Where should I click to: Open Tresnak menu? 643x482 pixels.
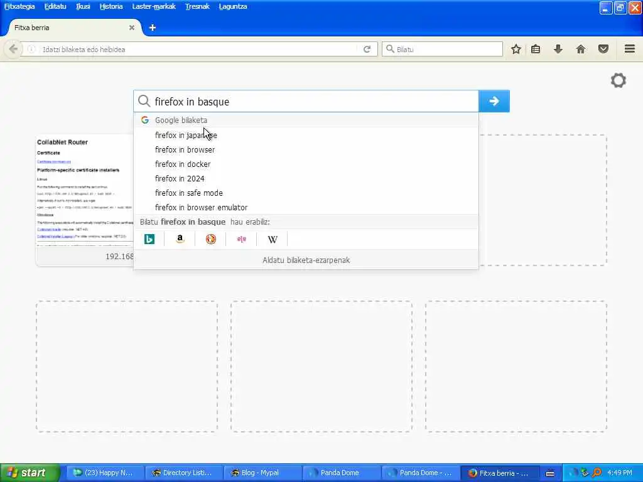pos(197,6)
